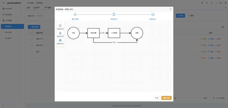Select the 研发主管 node on canvas
Viewport: 228px width, 108px height.
[93, 33]
